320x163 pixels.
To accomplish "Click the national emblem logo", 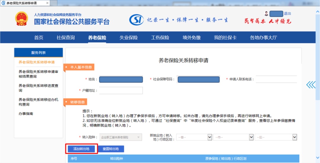I will pyautogui.click(x=22, y=18).
